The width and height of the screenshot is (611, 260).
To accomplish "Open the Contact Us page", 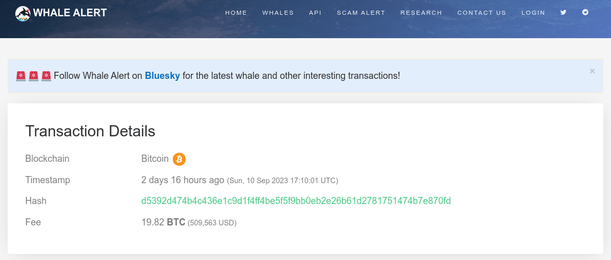I will click(x=482, y=13).
